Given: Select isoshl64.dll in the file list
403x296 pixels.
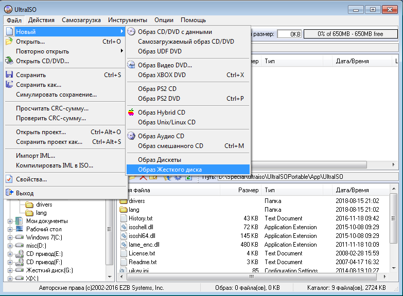Looking at the screenshot, I should click(142, 236).
